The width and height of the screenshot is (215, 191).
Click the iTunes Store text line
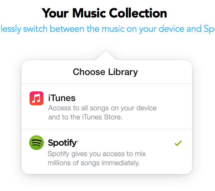click(x=85, y=117)
